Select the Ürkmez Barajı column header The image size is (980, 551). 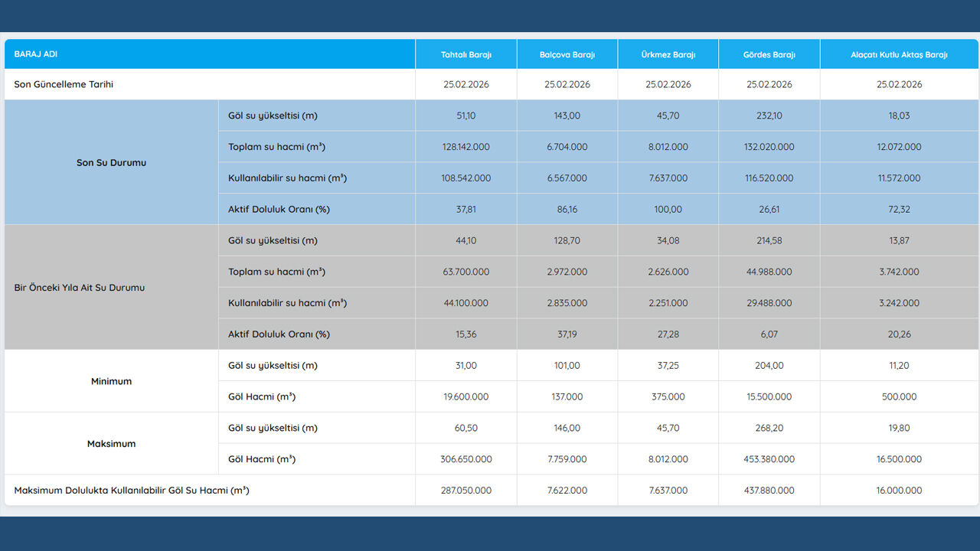click(668, 55)
